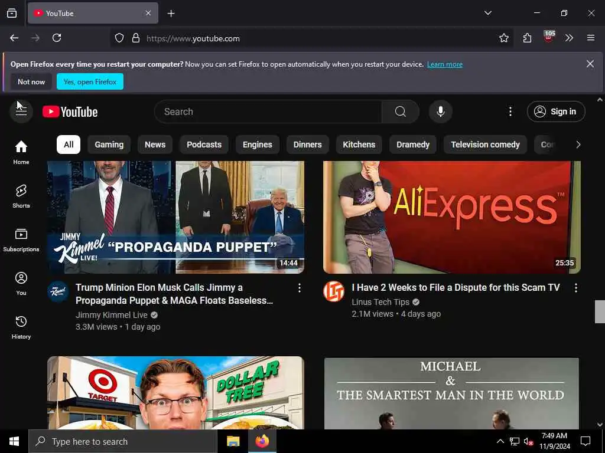Screen dimensions: 605x453
Task: Open File Explorer from taskbar
Action: click(x=233, y=441)
